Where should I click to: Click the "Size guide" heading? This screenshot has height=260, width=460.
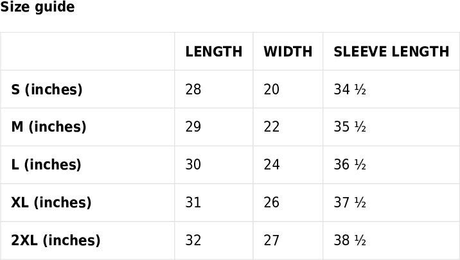pyautogui.click(x=37, y=8)
